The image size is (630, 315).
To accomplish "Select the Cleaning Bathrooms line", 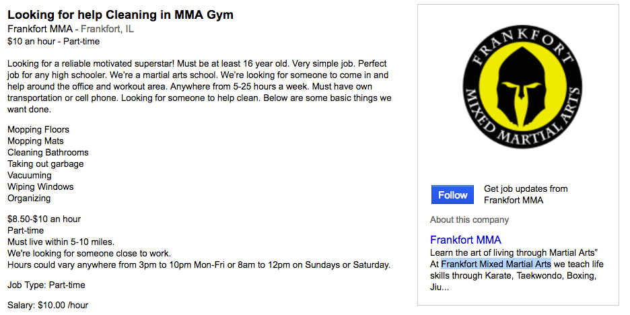I will [48, 152].
